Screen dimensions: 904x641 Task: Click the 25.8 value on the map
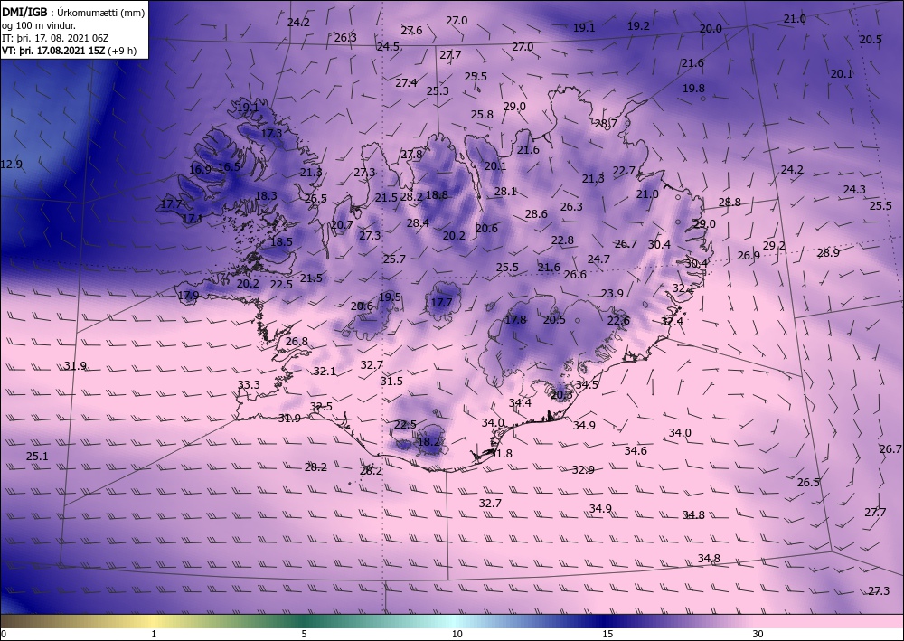click(x=482, y=115)
